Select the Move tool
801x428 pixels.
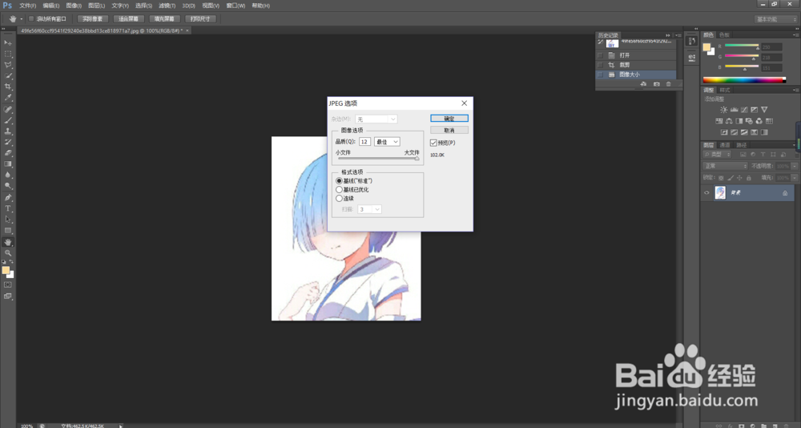pos(8,42)
